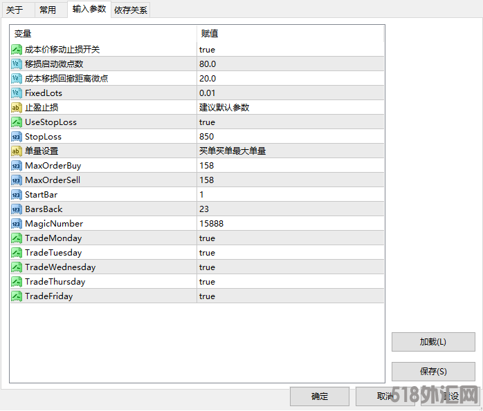
Task: Select the MagicNumber variable name
Action: coord(54,224)
